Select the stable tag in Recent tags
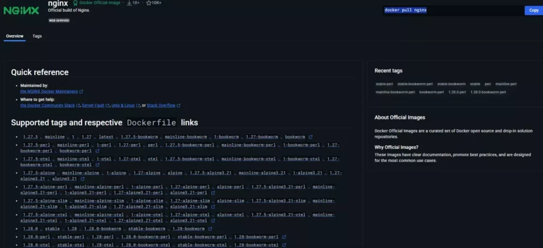Viewport: 543px width, 248px height. (475, 84)
